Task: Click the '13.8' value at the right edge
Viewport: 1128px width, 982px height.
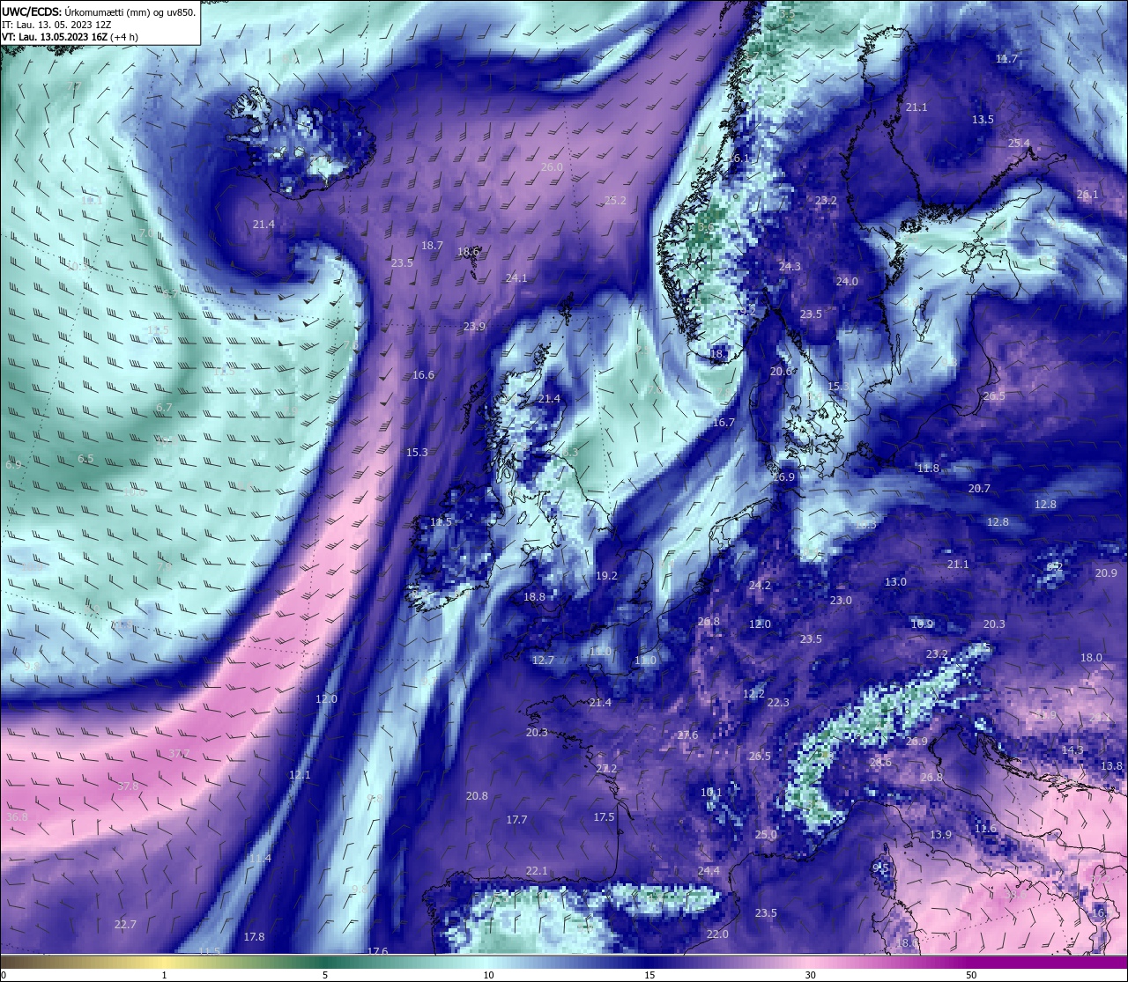Action: click(x=1113, y=766)
